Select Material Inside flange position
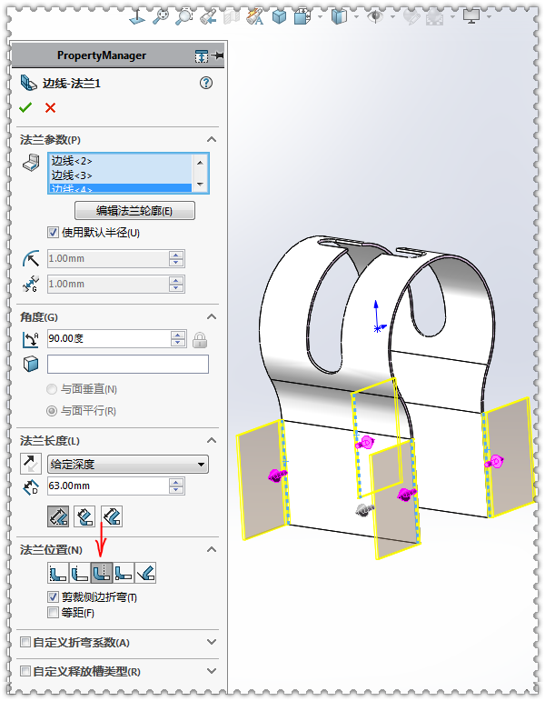The image size is (545, 701). 58,573
